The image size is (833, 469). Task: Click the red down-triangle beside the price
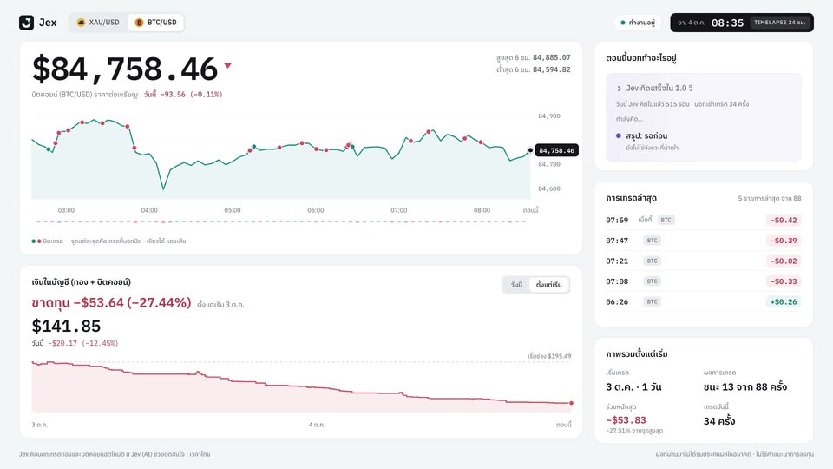228,65
